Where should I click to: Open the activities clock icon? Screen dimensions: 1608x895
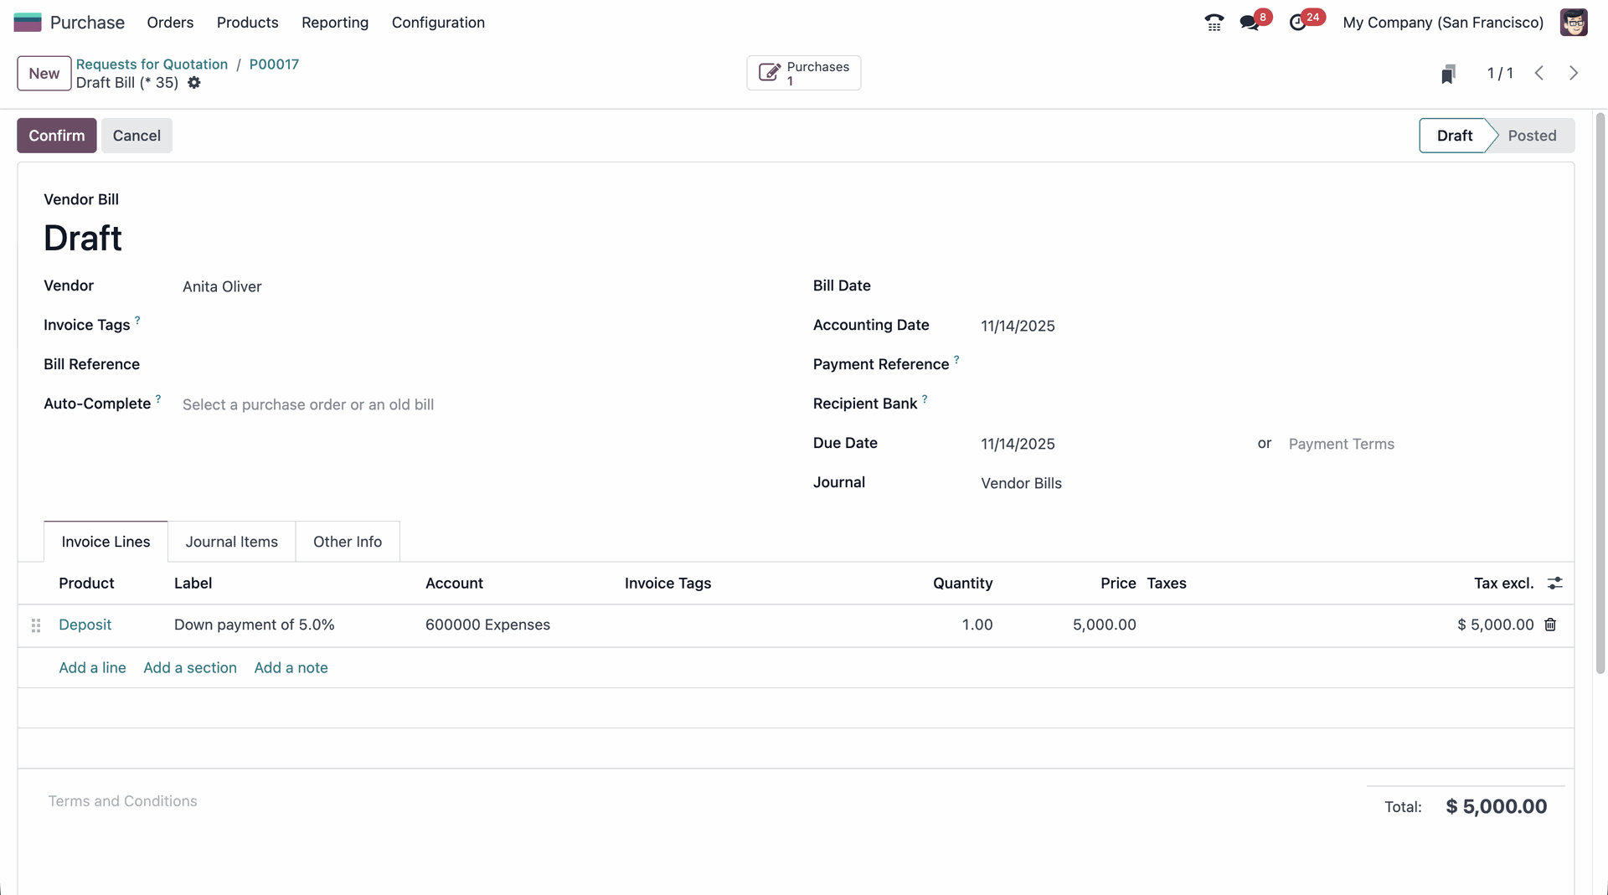click(x=1297, y=23)
